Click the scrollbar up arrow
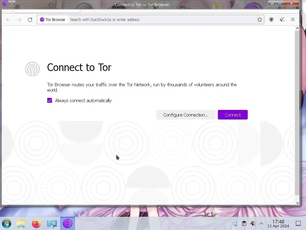The height and width of the screenshot is (230, 306). pyautogui.click(x=297, y=28)
